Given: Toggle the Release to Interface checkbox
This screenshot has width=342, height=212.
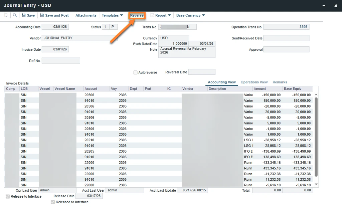Looking at the screenshot, I should pyautogui.click(x=8, y=197).
